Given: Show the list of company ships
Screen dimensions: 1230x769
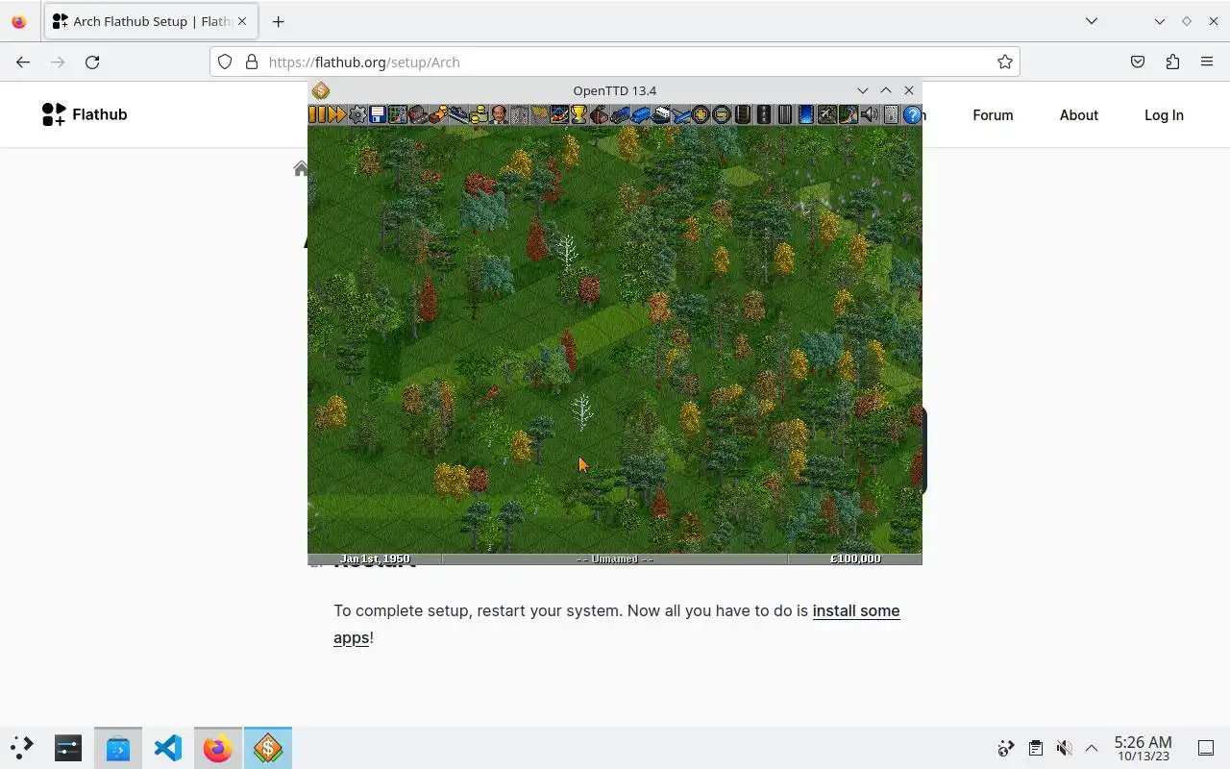Looking at the screenshot, I should point(661,115).
